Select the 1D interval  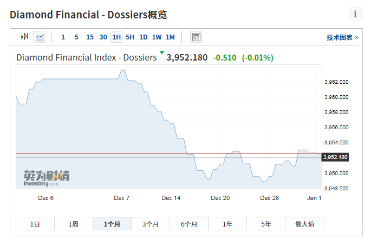pyautogui.click(x=144, y=37)
